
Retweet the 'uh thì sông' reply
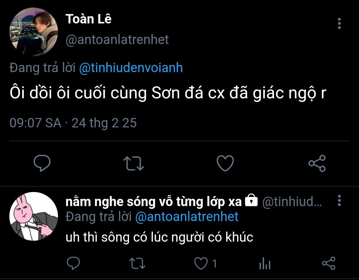click(x=137, y=264)
